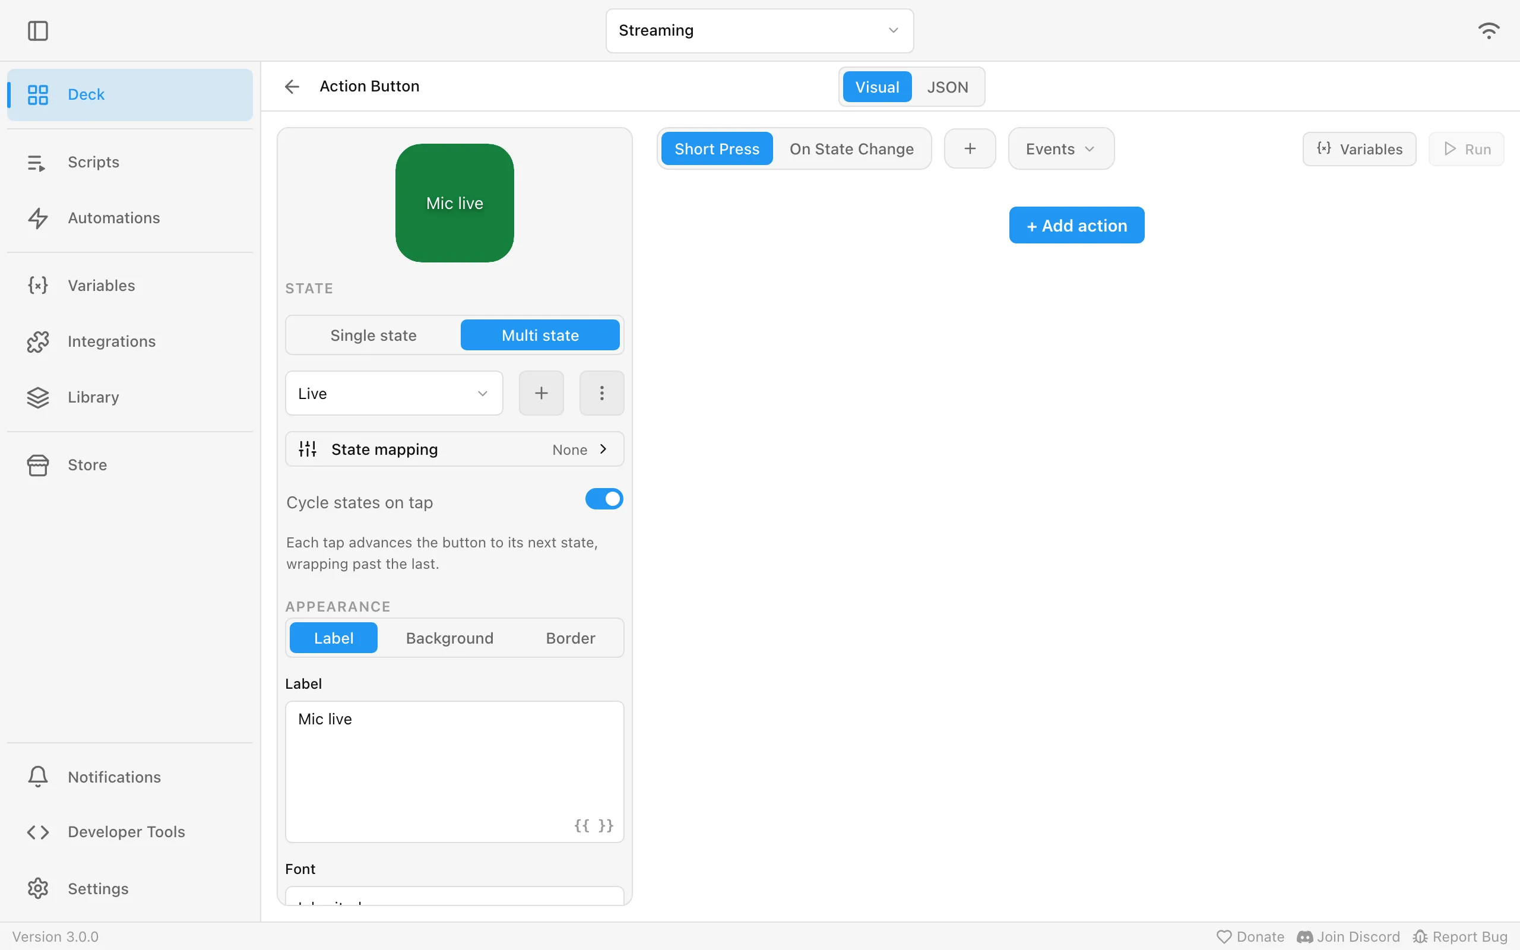The image size is (1520, 950).
Task: Click into the Label text field
Action: (454, 771)
